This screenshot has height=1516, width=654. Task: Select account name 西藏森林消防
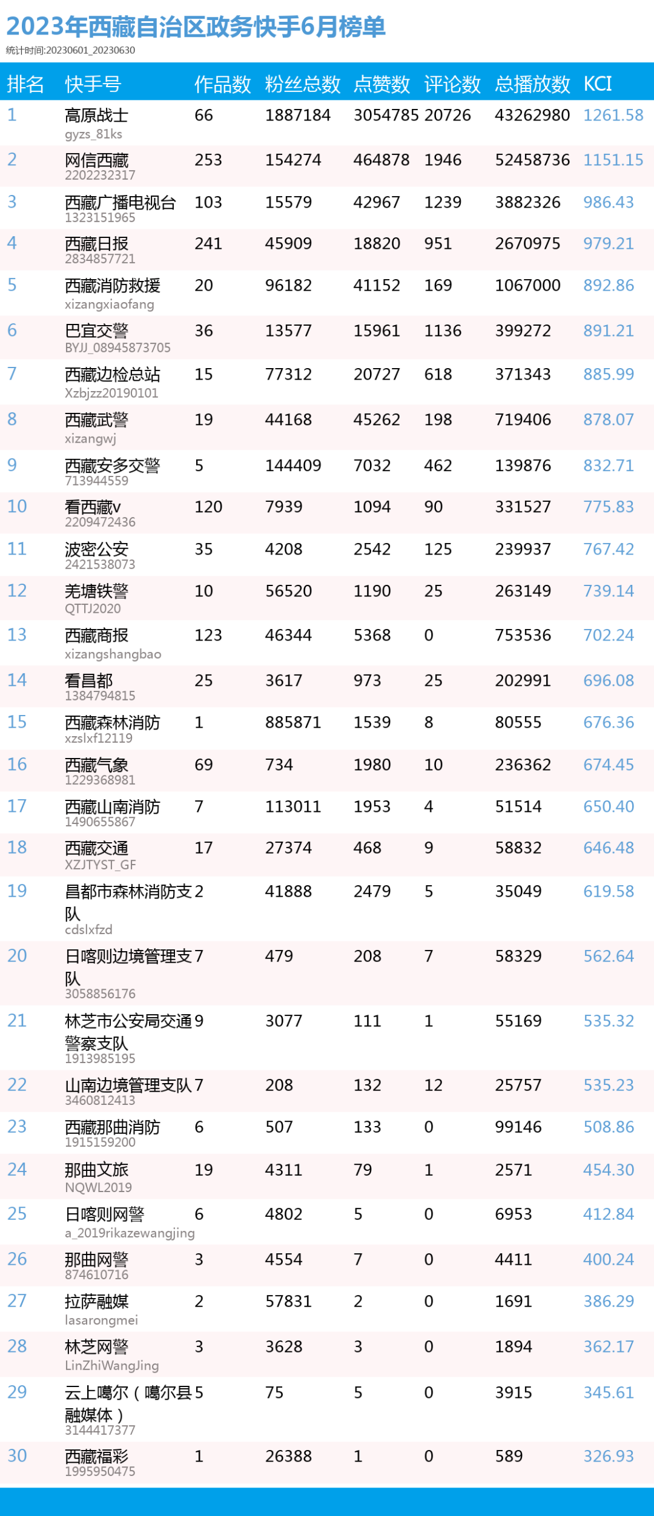113,722
